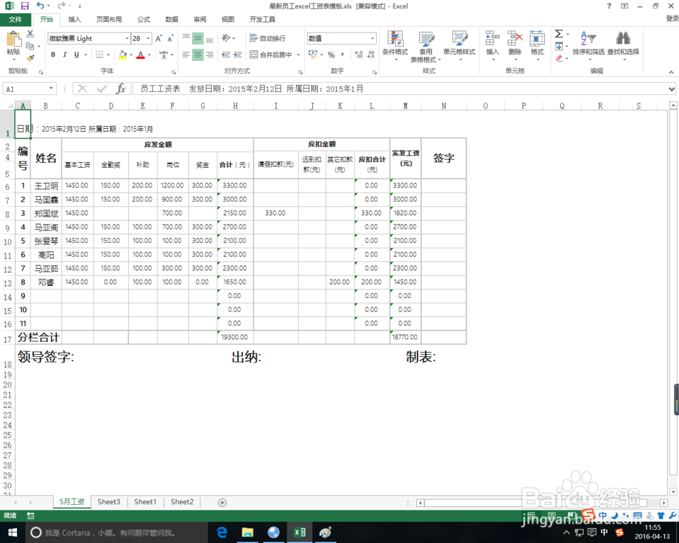Open the Windows Start button

[x=12, y=533]
